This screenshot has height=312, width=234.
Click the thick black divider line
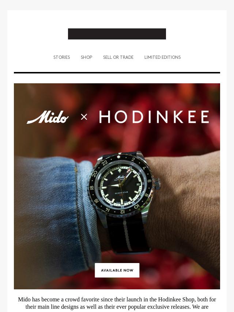pos(117,73)
